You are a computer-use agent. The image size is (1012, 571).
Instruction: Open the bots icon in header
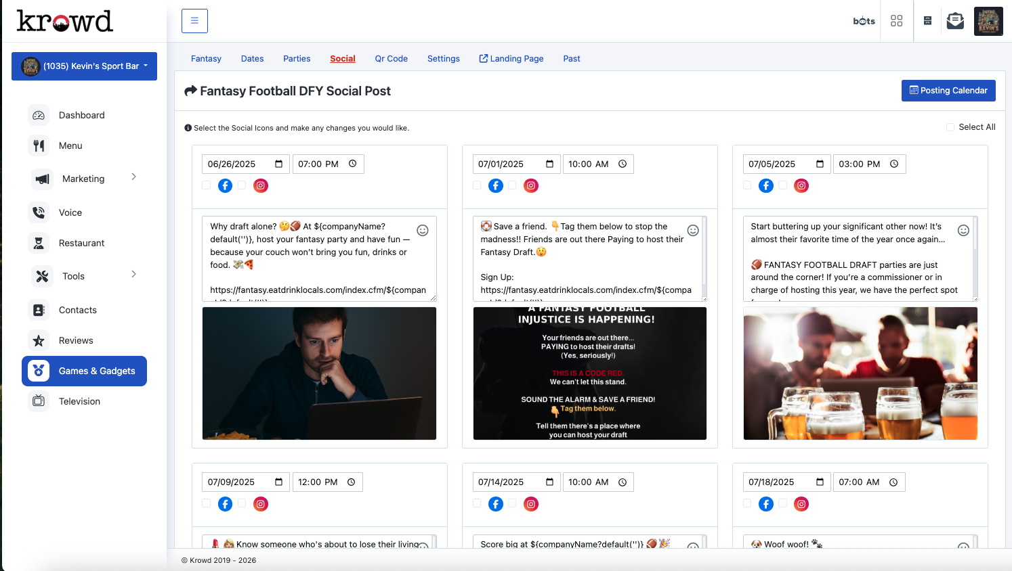864,21
